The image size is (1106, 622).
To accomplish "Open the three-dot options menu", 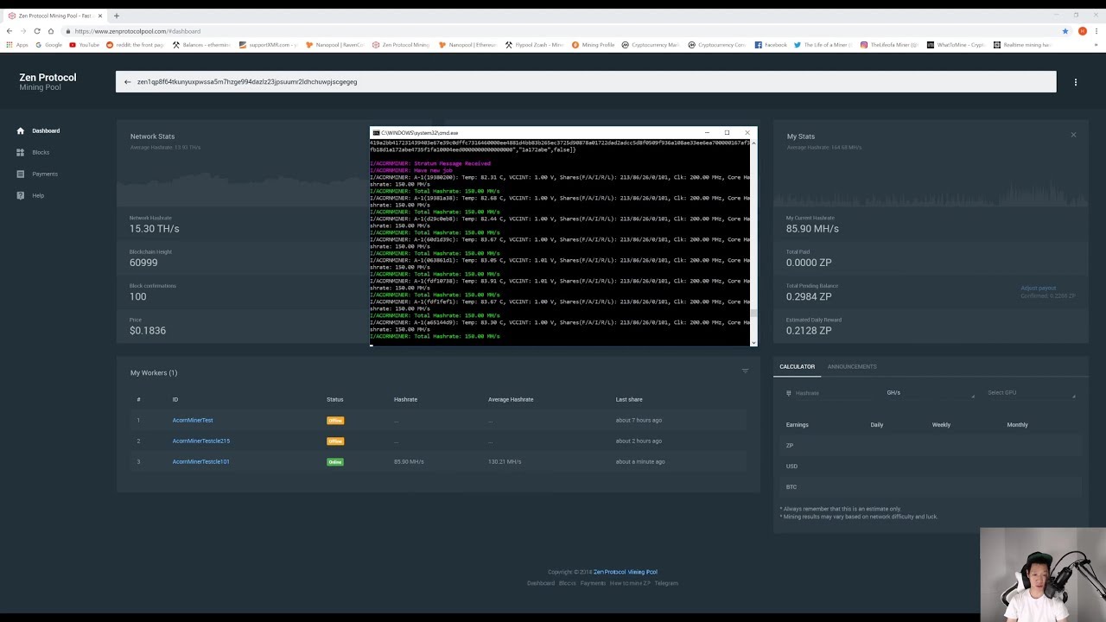I will (x=1075, y=82).
